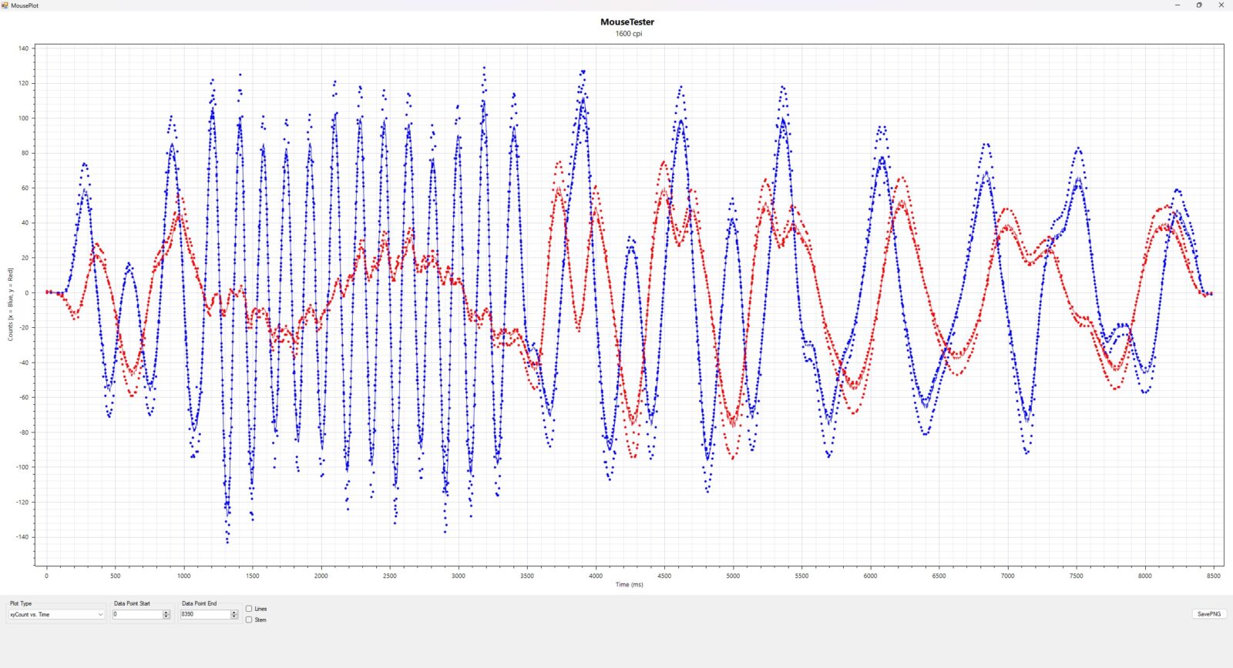Increase Data Point End using up arrow
1233x668 pixels.
click(x=234, y=613)
